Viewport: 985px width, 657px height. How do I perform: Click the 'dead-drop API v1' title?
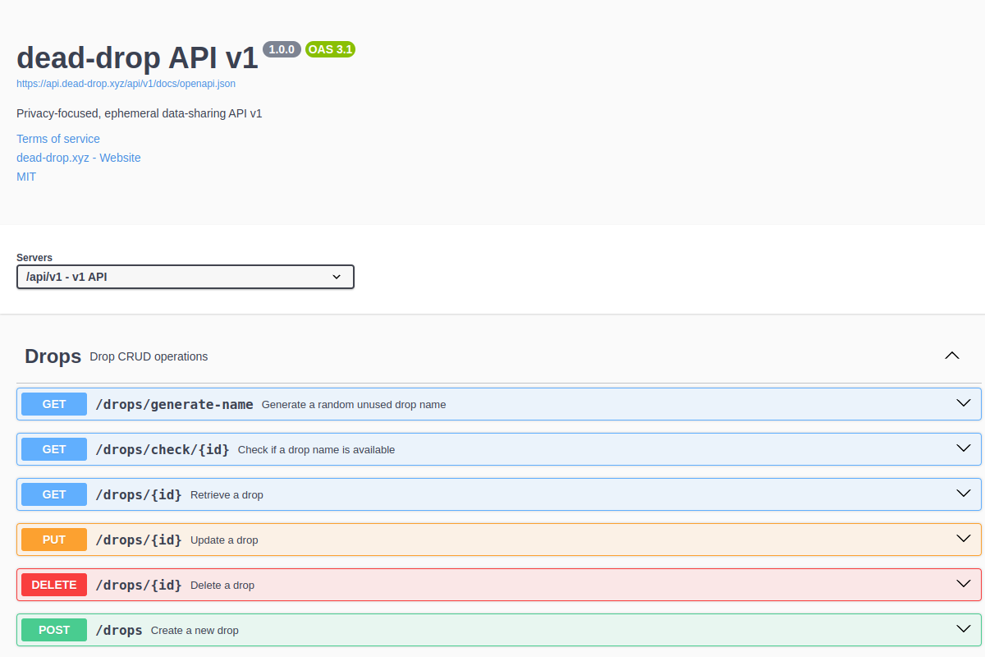[137, 57]
